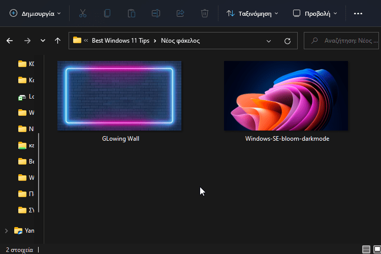Open the N folder in the sidebar
381x254 pixels.
(26, 129)
